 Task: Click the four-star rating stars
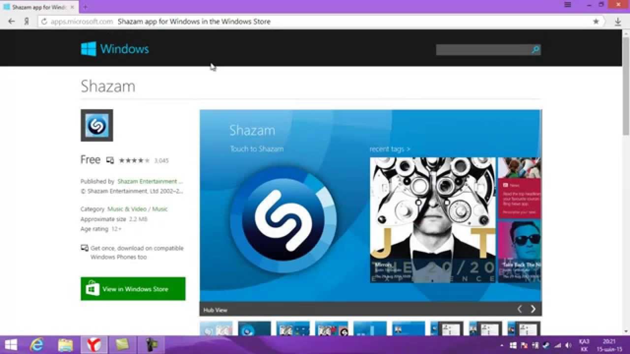pos(134,160)
